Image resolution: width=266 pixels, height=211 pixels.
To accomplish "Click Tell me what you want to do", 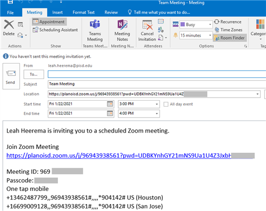I will click(162, 12).
